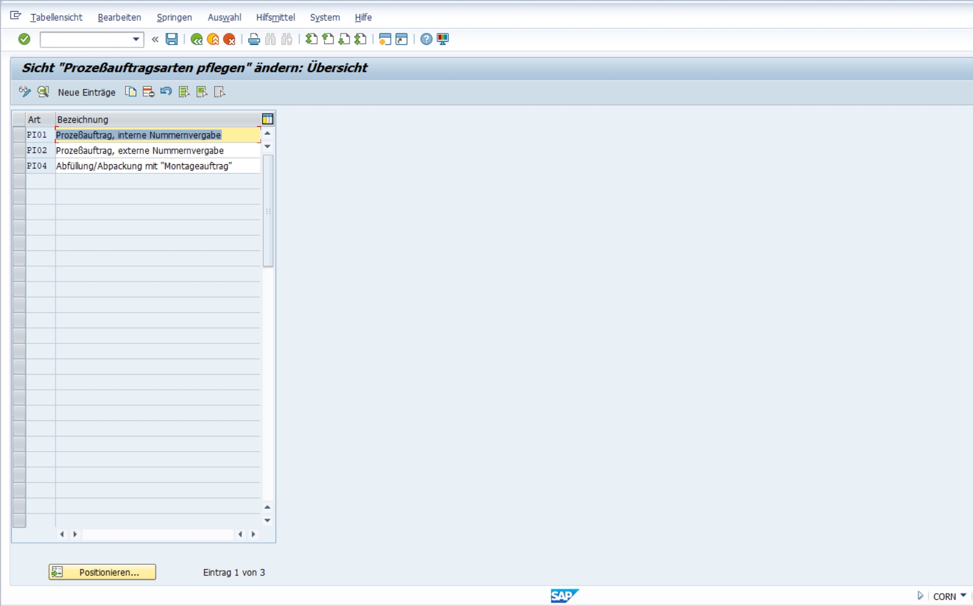Screen dimensions: 973x606
Task: Open Help via question mark icon
Action: (x=426, y=39)
